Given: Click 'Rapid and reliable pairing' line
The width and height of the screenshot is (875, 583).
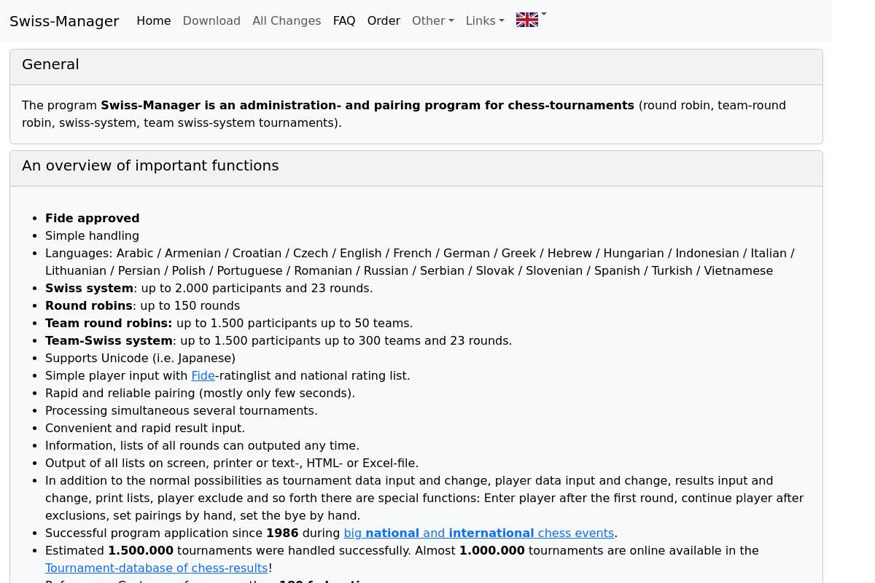Looking at the screenshot, I should tap(200, 393).
